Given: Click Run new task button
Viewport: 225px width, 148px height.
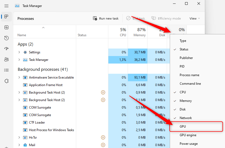Looking at the screenshot, I should point(106,18).
